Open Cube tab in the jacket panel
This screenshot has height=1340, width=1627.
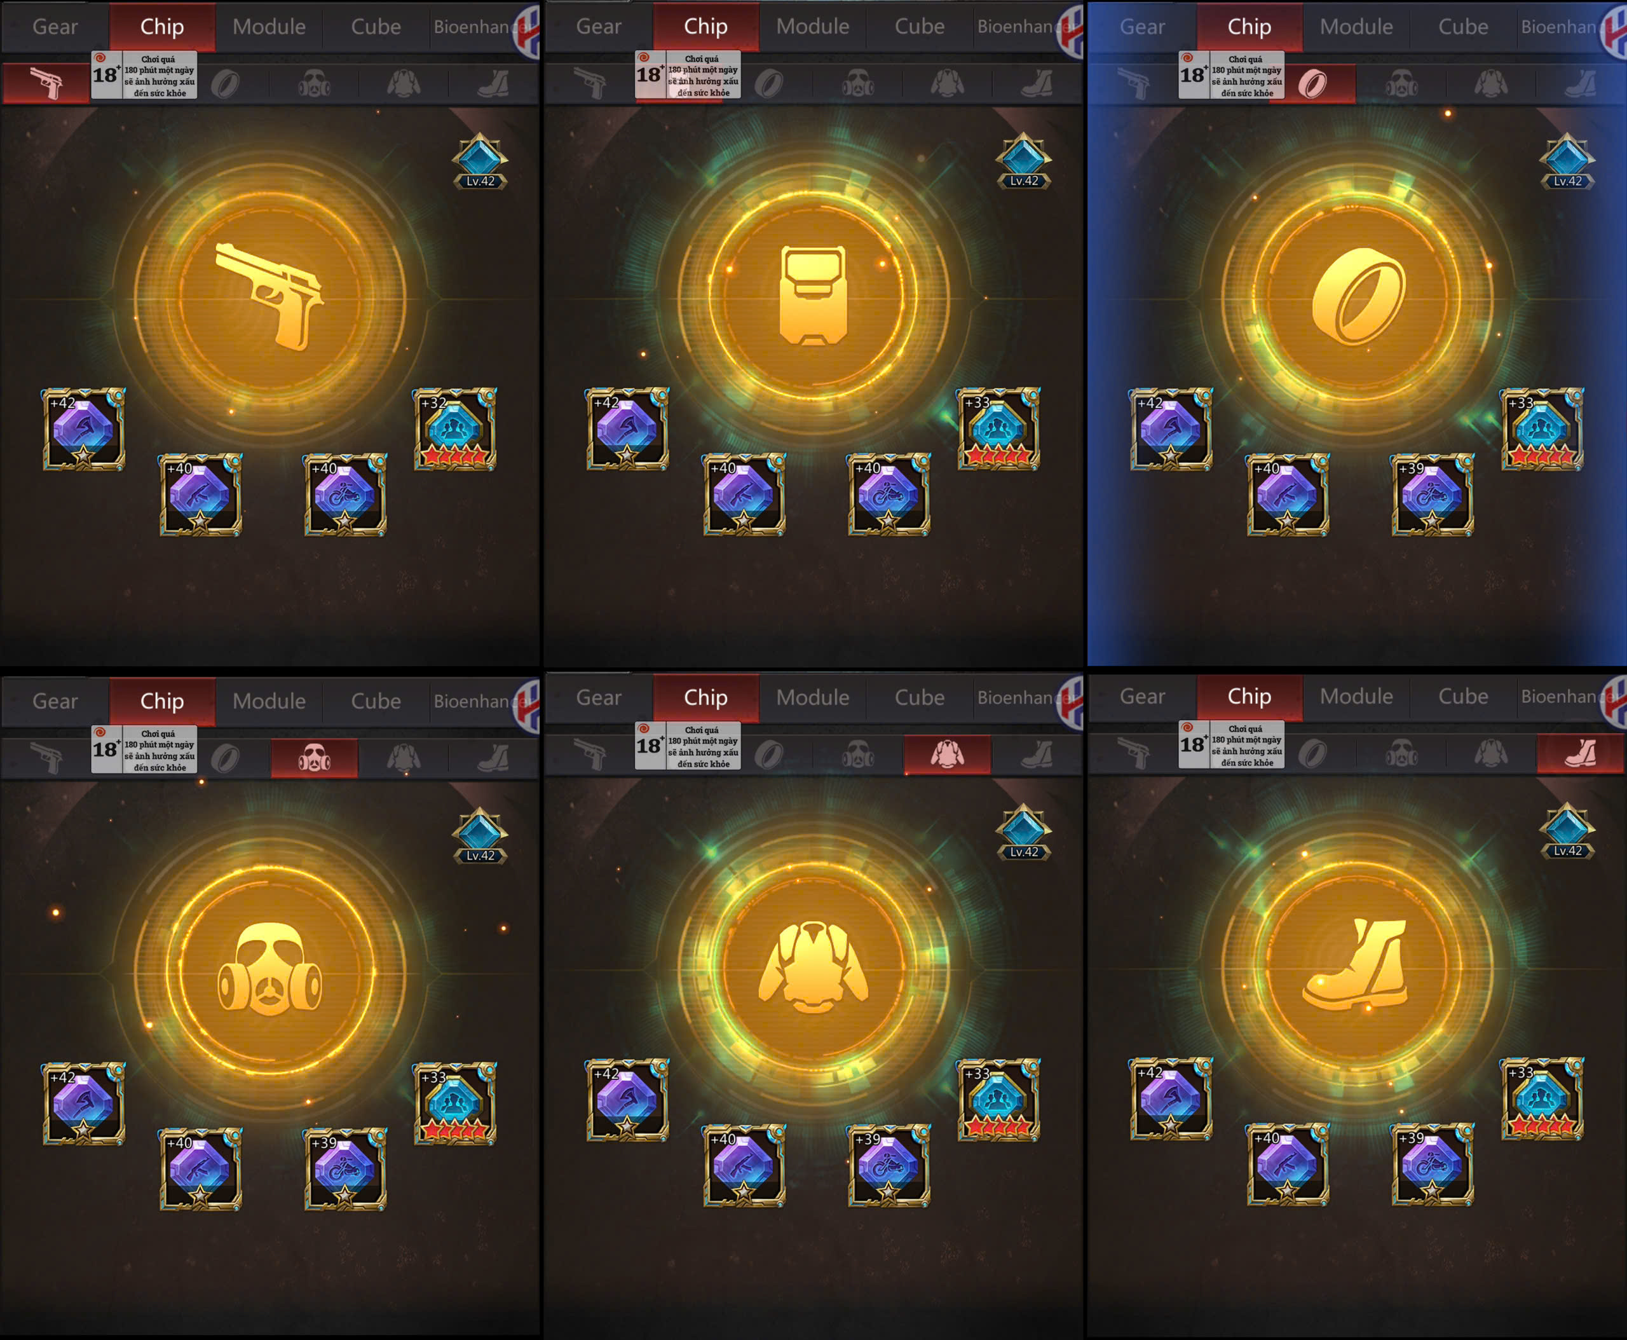click(919, 697)
